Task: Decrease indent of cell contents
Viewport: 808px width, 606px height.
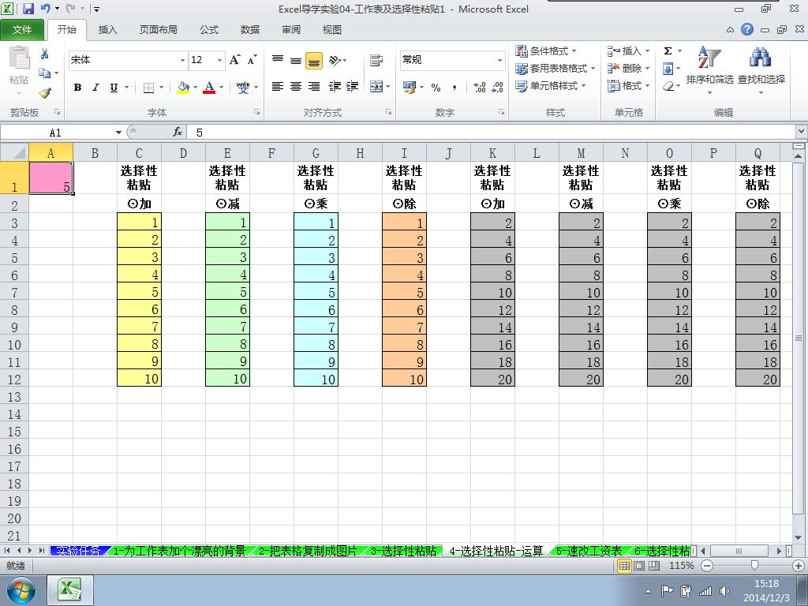Action: [x=335, y=87]
